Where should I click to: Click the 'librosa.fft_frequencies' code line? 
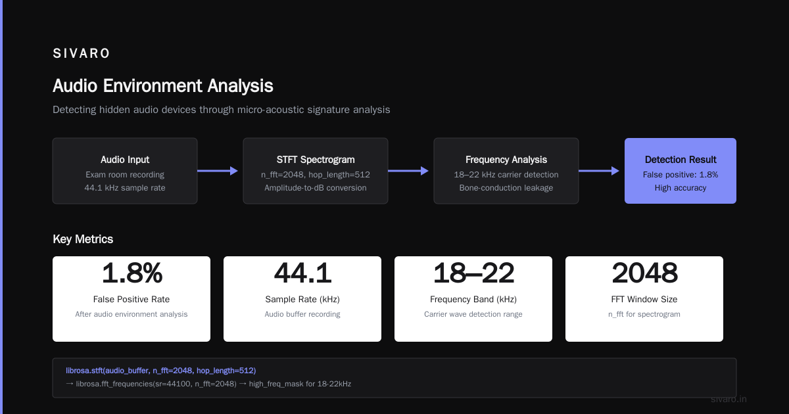[x=208, y=384]
